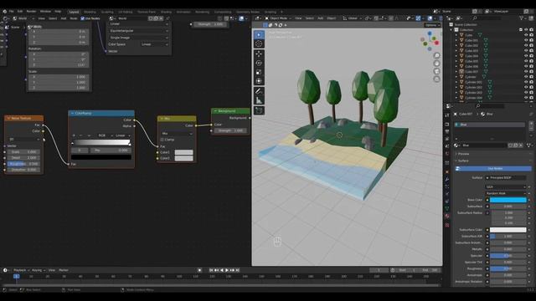Toggle Clamp checkbox on Mix node
The width and height of the screenshot is (536, 301).
click(162, 140)
